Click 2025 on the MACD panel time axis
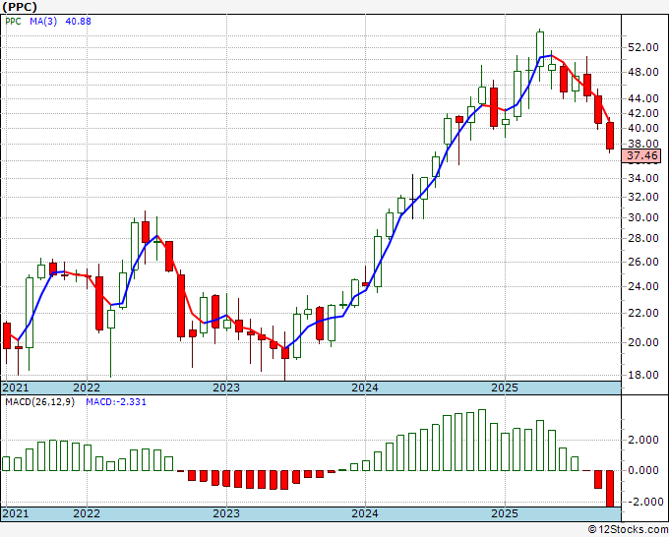669x537 pixels. click(505, 513)
